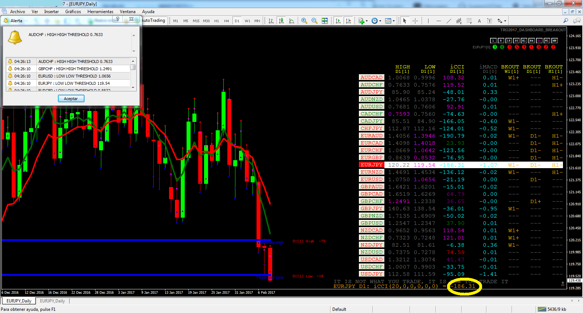Screen dimensions: 583x313
Task: Click Aceptar in the Alerta dialog
Action: click(x=71, y=99)
